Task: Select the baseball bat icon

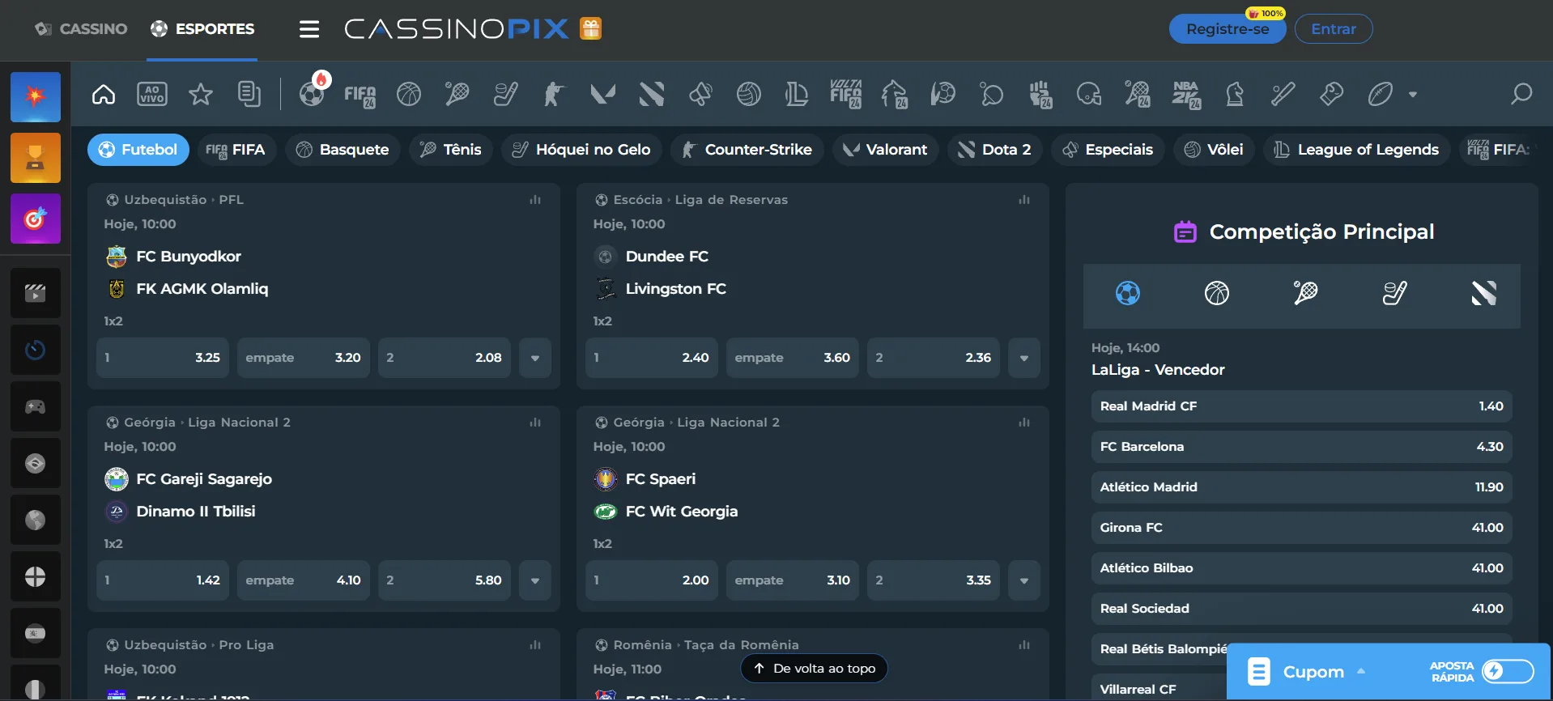Action: [1283, 95]
